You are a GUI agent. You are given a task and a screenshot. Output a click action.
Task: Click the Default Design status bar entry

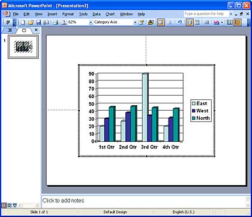click(x=115, y=212)
